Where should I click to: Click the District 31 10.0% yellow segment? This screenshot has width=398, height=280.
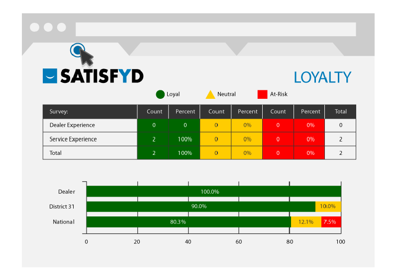tap(328, 207)
